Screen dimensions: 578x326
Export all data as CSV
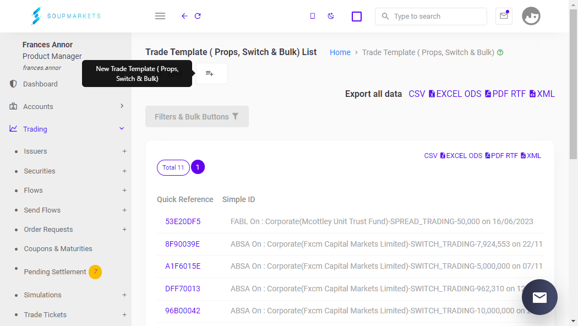417,94
